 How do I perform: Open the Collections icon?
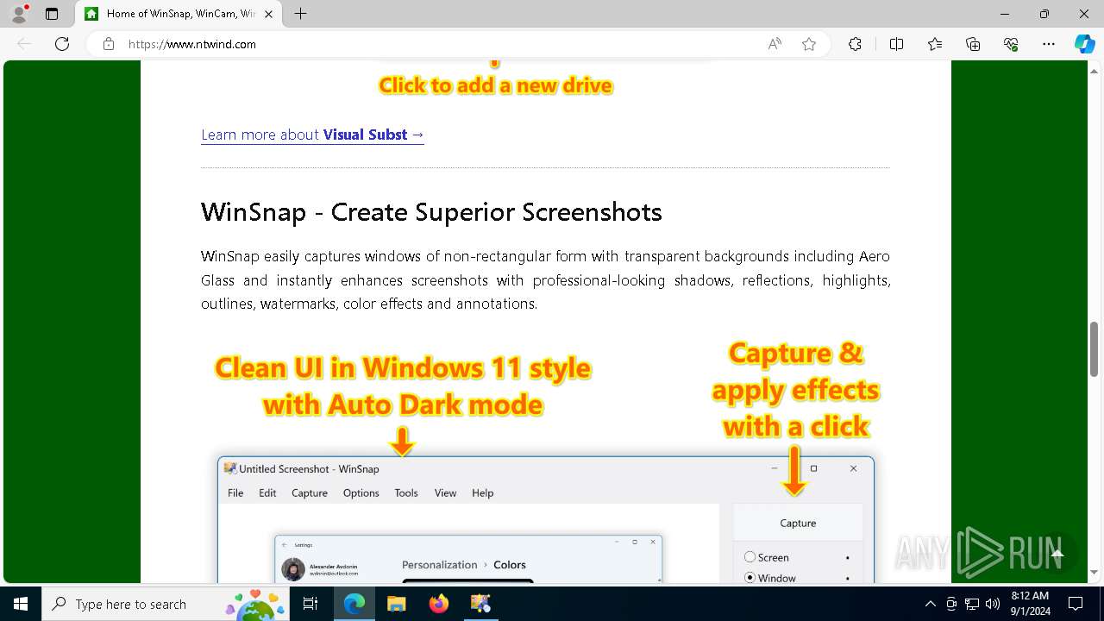click(973, 44)
